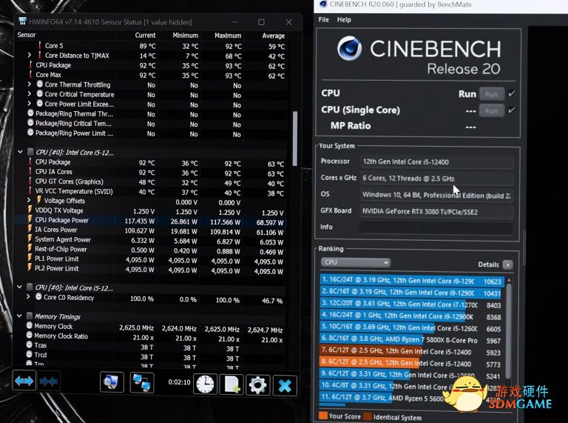Reset the elapsed-time clock icon
Image resolution: width=568 pixels, height=423 pixels.
point(206,384)
